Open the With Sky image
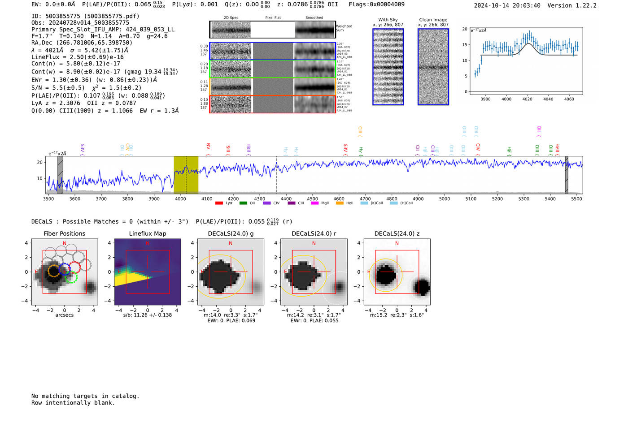 coord(388,67)
